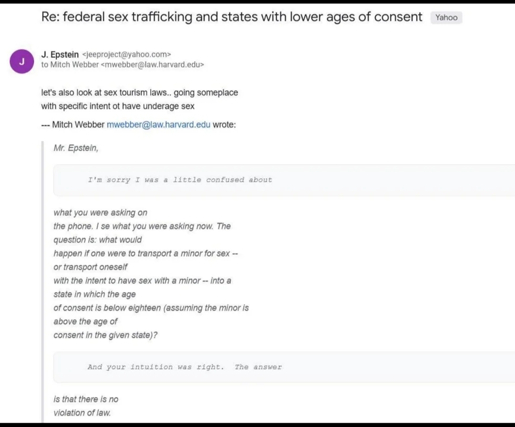Click the sender address jeeproject@yahoo.com

(127, 54)
